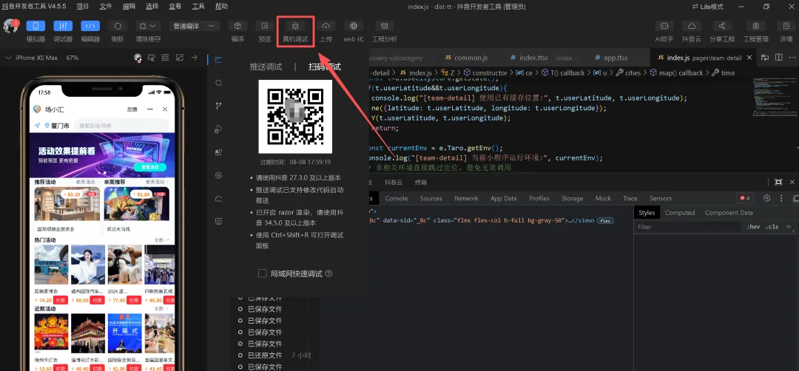The height and width of the screenshot is (371, 799).
Task: Click the help icon beside 局域网快速调试
Action: (328, 273)
